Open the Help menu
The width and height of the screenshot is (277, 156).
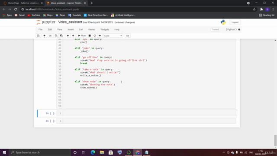click(x=117, y=29)
